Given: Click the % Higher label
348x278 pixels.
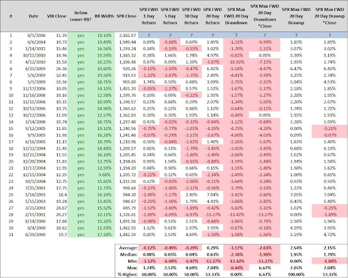Looking at the screenshot, I should (x=128, y=274).
